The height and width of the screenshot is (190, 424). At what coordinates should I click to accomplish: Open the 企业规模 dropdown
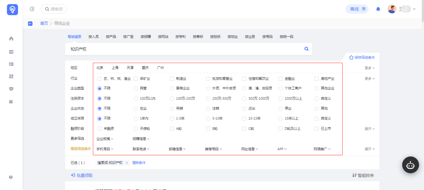click(x=105, y=139)
